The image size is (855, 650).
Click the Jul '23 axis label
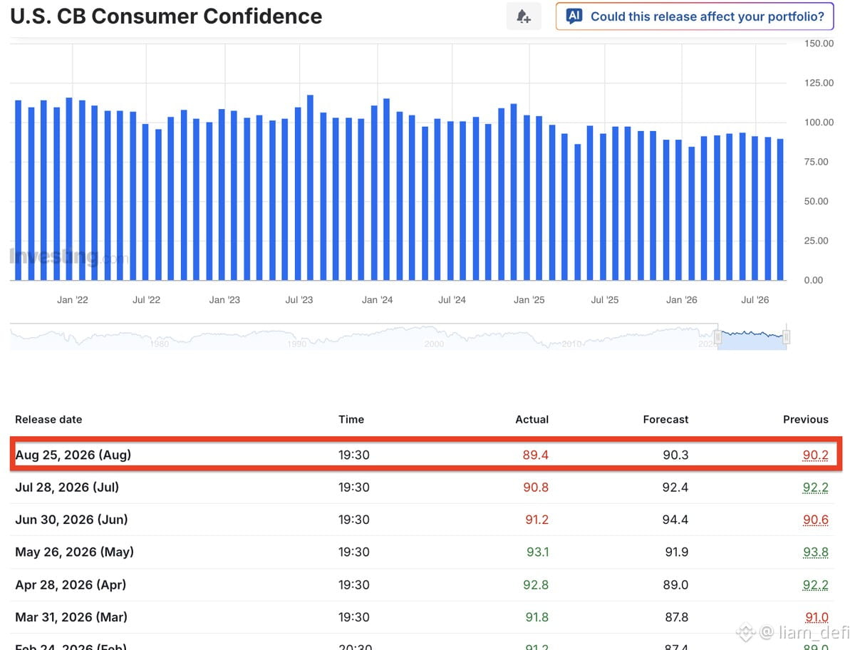pyautogui.click(x=299, y=300)
